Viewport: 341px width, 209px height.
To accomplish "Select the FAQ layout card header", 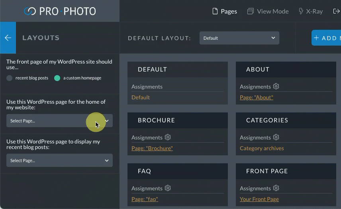I will click(x=178, y=171).
